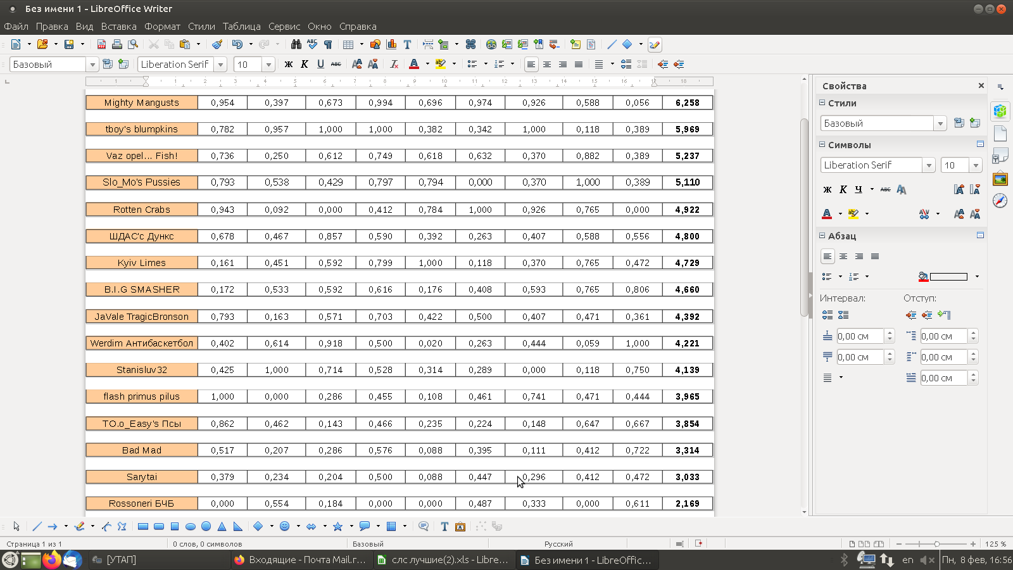Click Clear direct formatting icon
This screenshot has width=1013, height=570.
click(394, 64)
